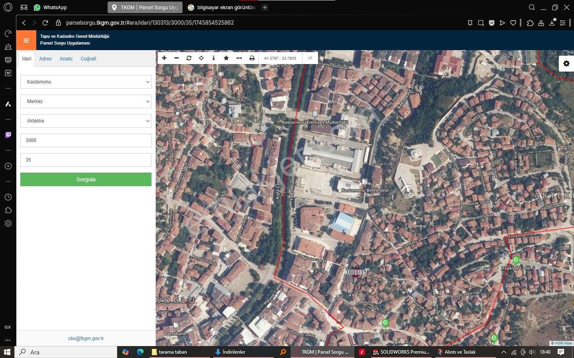This screenshot has height=358, width=574.
Task: Open Opera sidebar history clock icon
Action: [8, 197]
